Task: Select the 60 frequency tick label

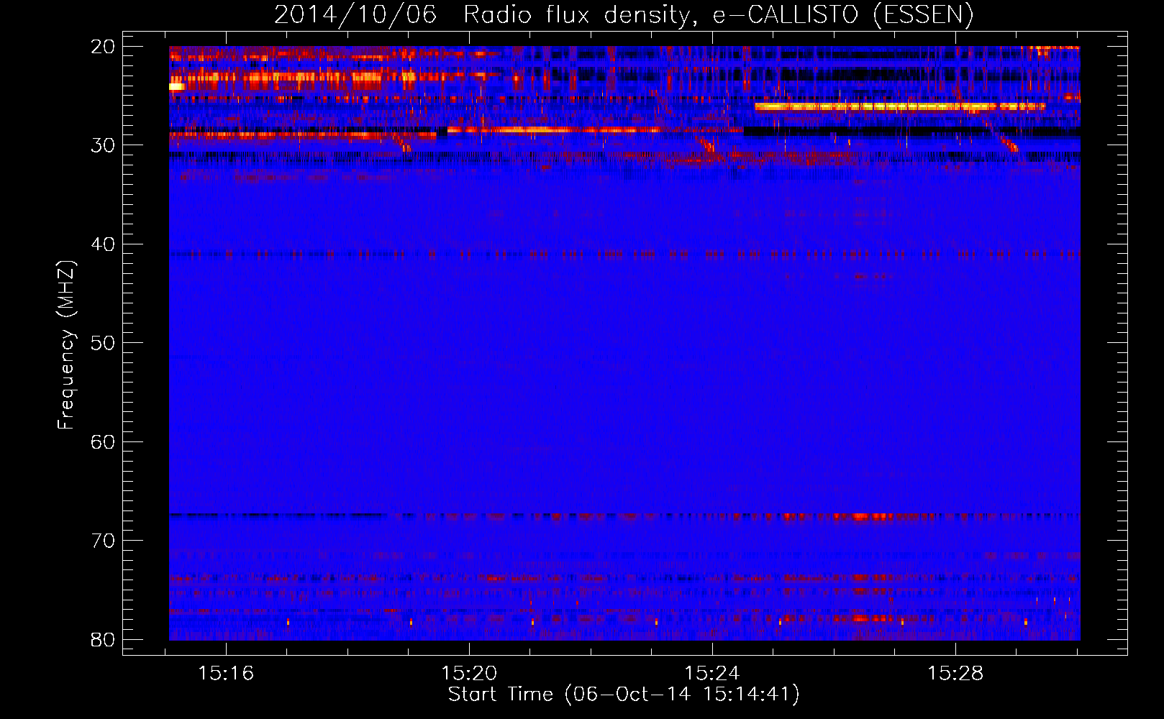Action: 104,441
